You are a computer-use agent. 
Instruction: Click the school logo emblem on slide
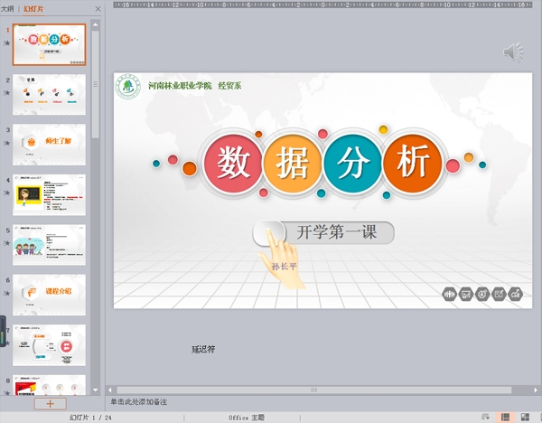131,88
